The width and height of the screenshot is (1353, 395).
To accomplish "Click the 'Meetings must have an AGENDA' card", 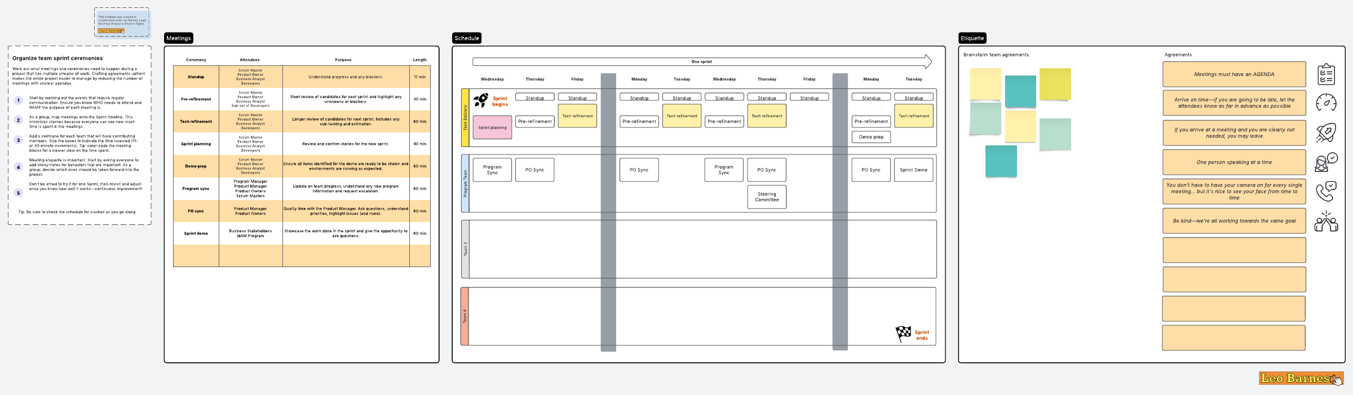I will tap(1234, 74).
